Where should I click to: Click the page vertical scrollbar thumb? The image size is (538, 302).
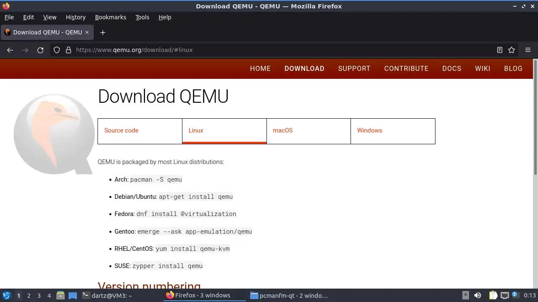point(535,117)
